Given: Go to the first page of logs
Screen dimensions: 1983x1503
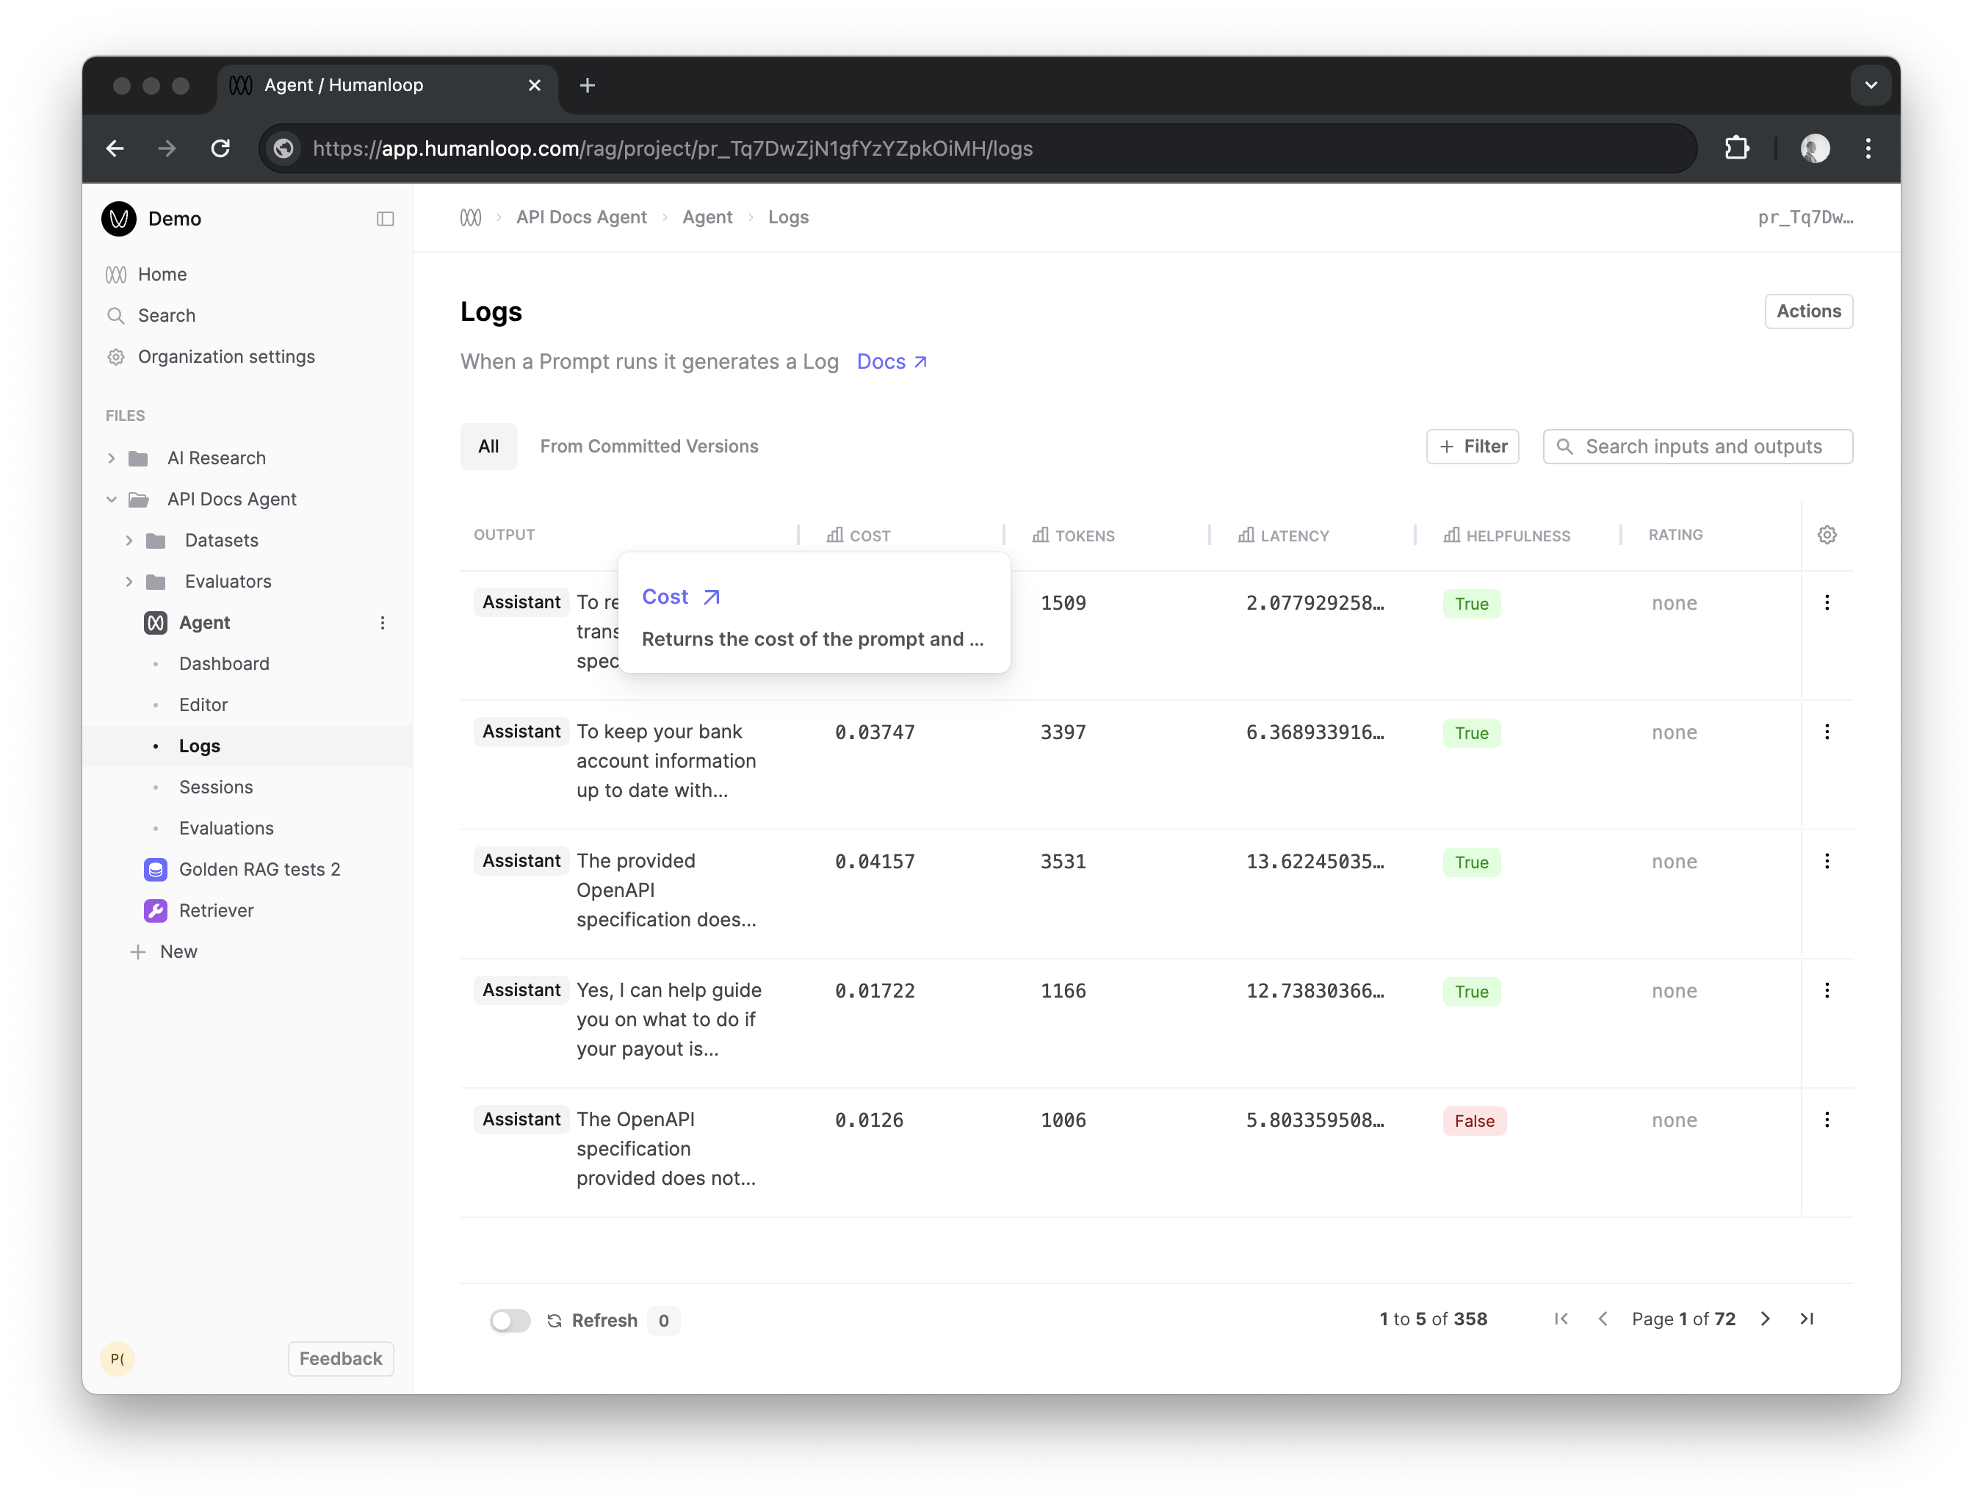Looking at the screenshot, I should [x=1561, y=1319].
